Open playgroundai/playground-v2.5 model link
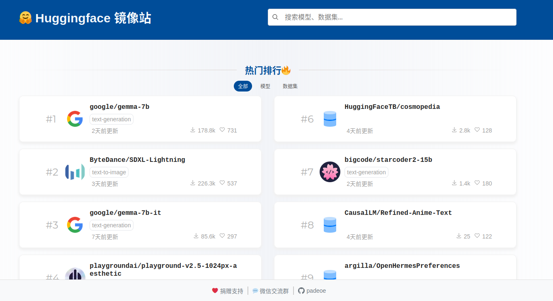Viewport: 553px width, 301px height. click(163, 270)
